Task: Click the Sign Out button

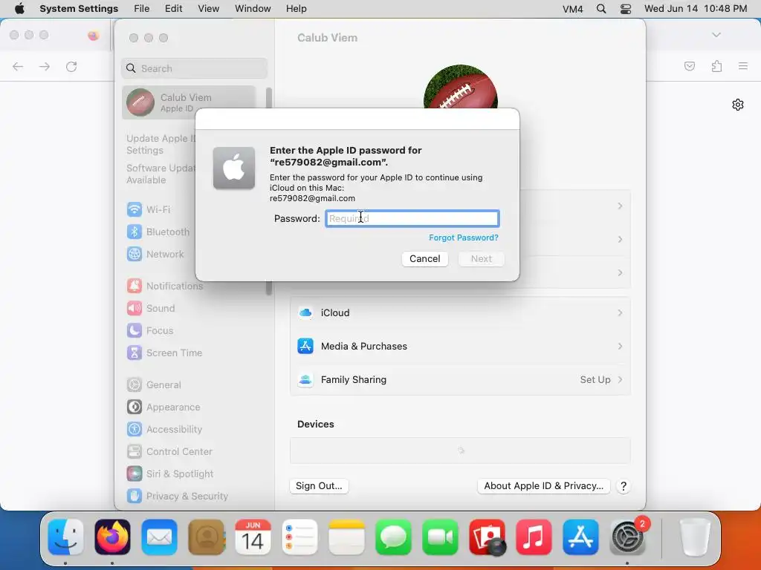Action: tap(319, 485)
